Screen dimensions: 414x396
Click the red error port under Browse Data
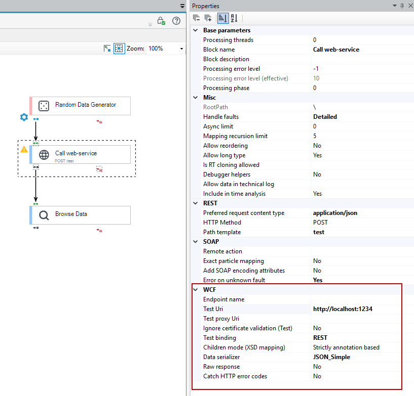[x=99, y=231]
